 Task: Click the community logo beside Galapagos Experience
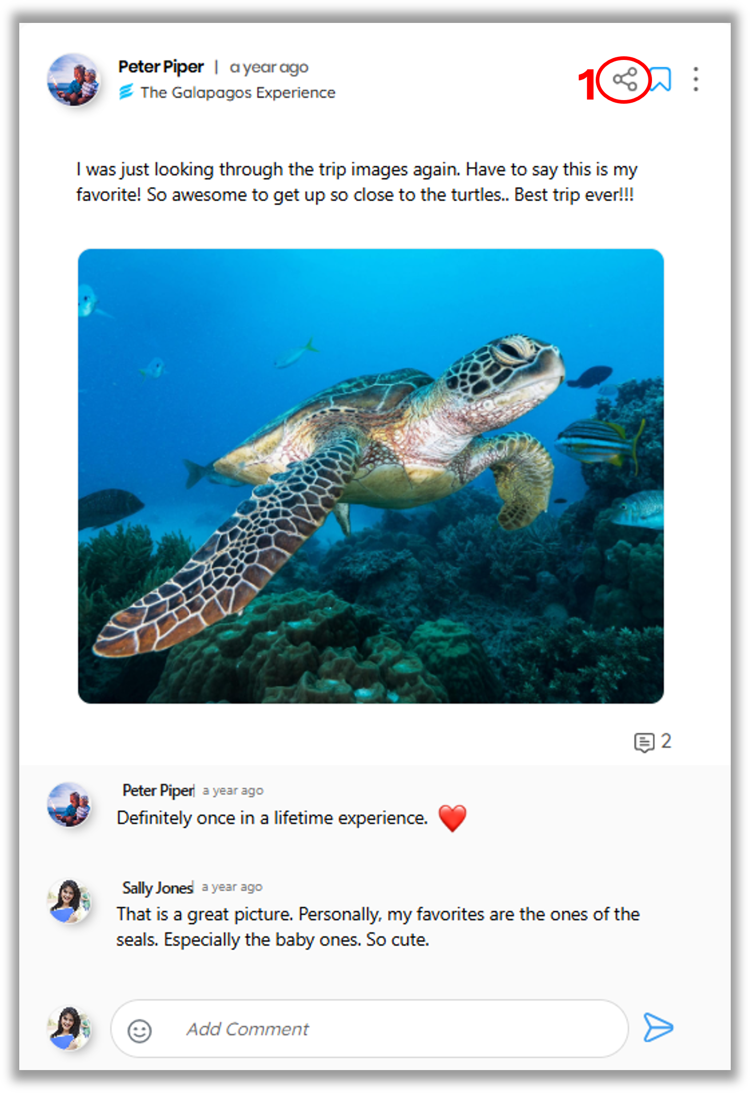click(x=126, y=93)
